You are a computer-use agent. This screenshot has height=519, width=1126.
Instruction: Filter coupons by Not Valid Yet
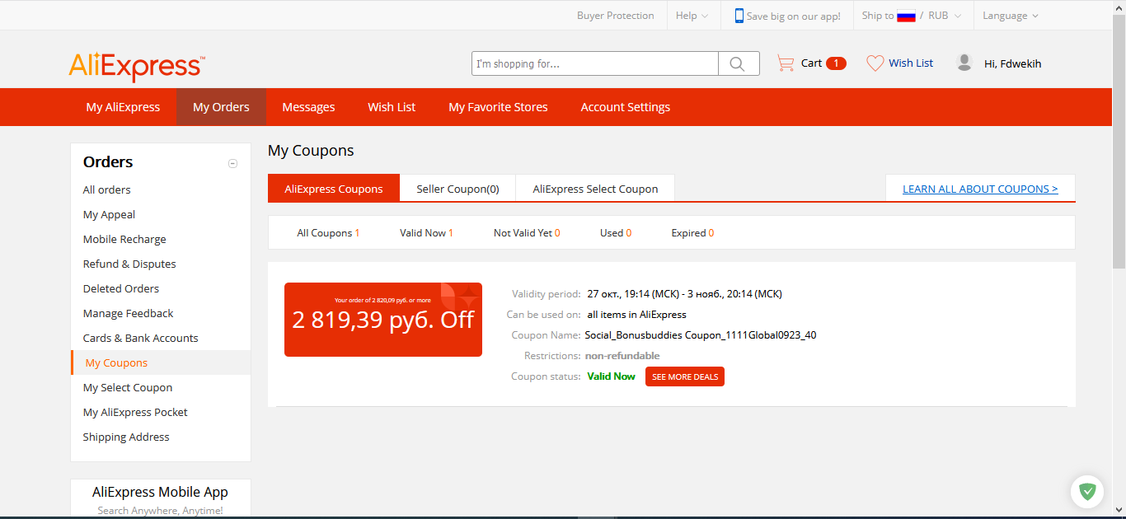(x=527, y=233)
